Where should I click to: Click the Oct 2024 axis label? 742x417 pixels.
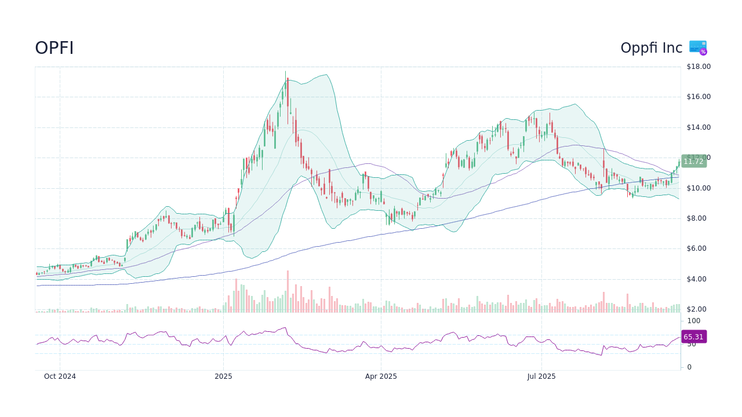60,376
